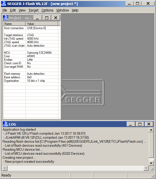Screen dimensions: 156x179
Task: Open the File menu
Action: (x=5, y=10)
